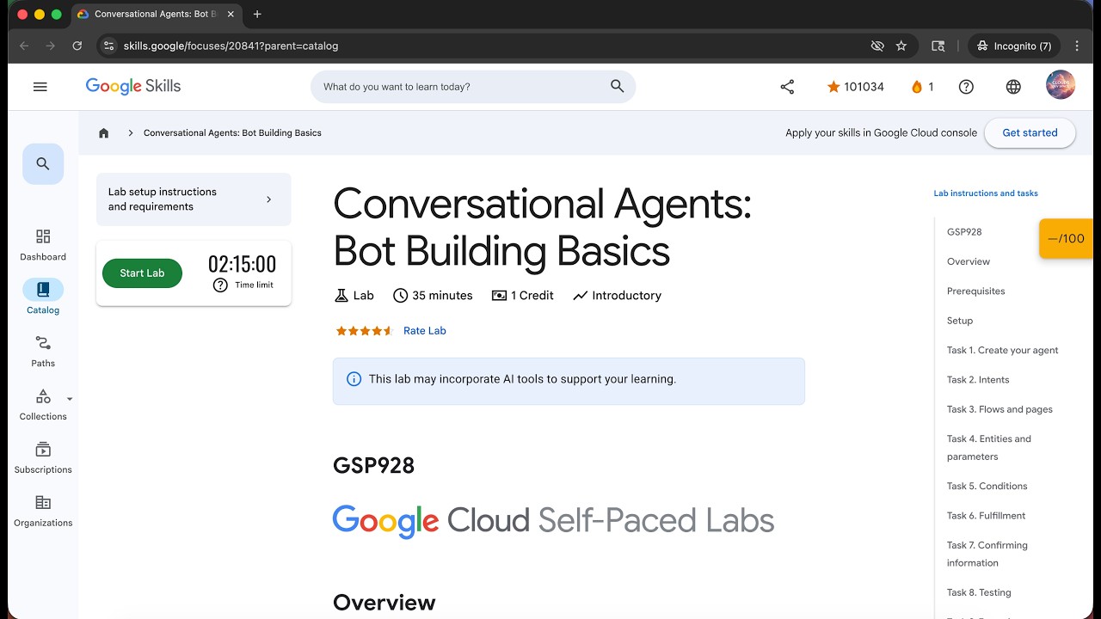Image resolution: width=1101 pixels, height=619 pixels.
Task: Click the time limit help icon
Action: click(x=220, y=285)
